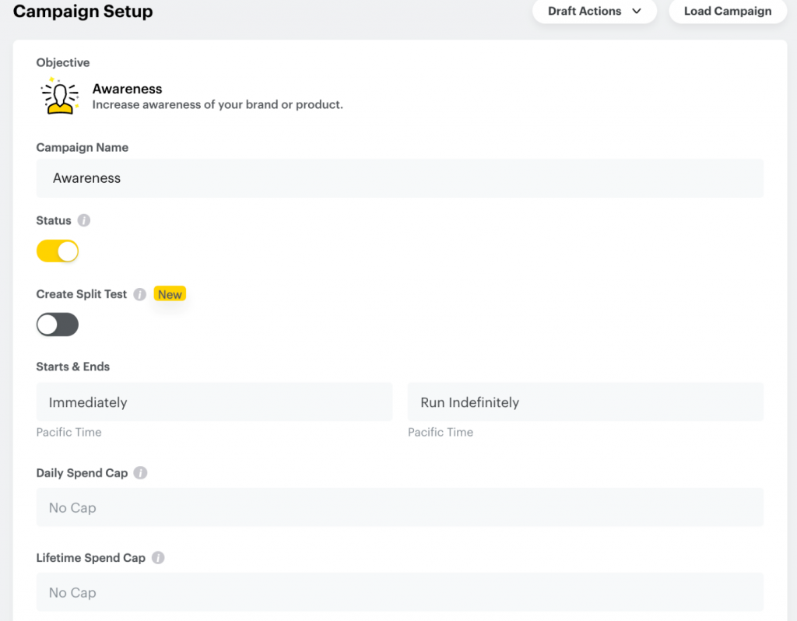Click the Campaign Setup heading

click(x=83, y=11)
